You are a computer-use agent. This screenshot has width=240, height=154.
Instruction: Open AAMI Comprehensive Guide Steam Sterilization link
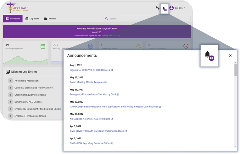tap(114, 107)
